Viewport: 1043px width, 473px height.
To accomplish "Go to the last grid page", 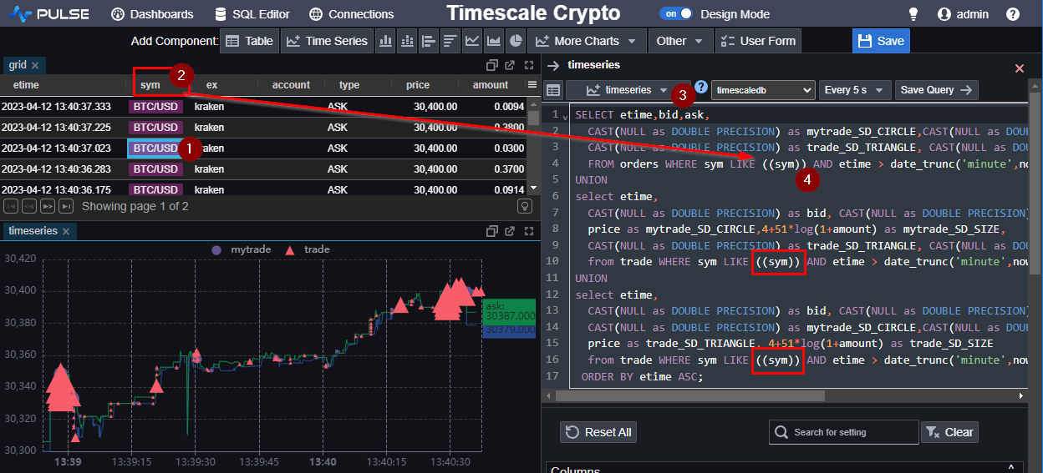I will tap(66, 206).
